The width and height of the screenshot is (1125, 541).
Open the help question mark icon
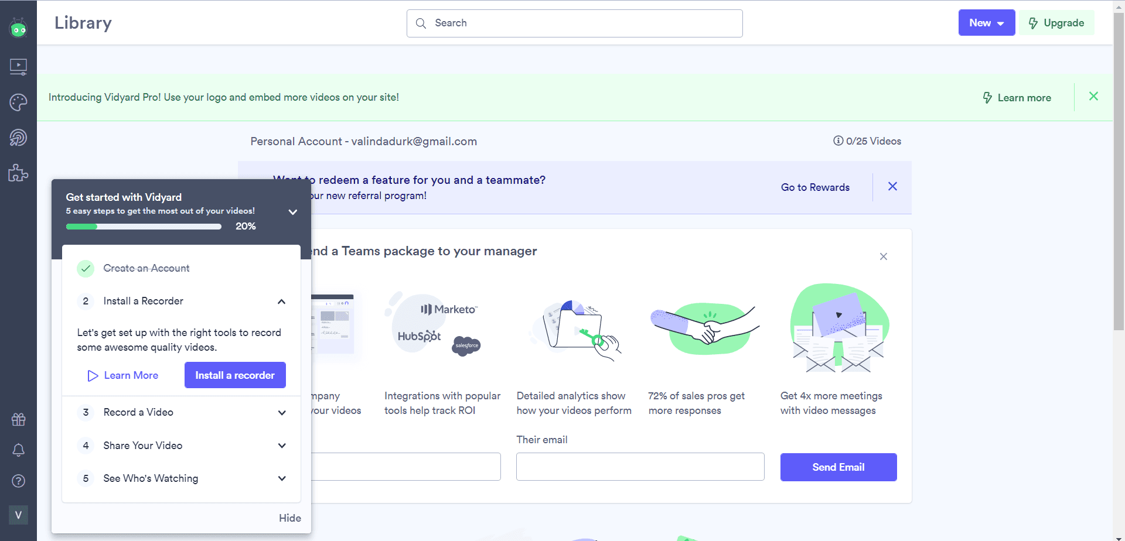(x=18, y=481)
